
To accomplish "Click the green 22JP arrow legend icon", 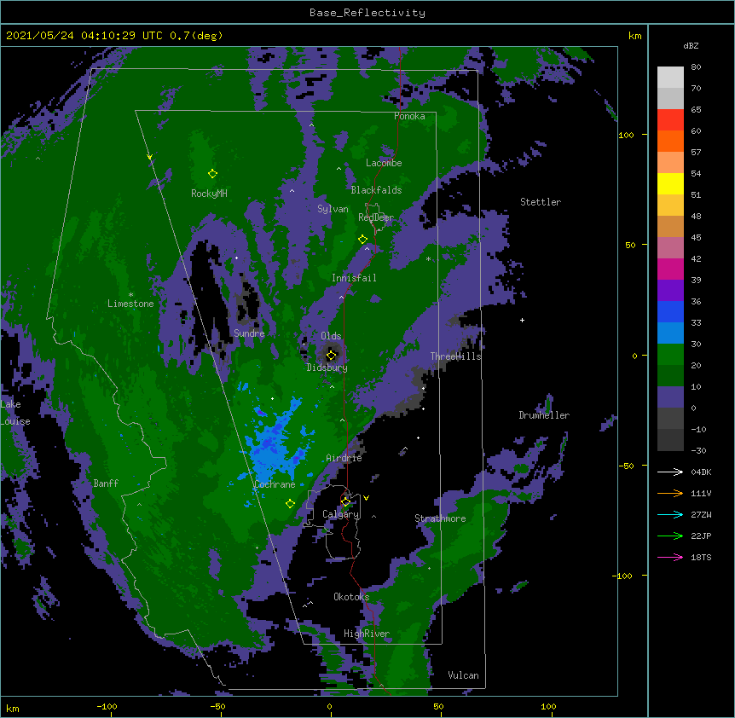I will [x=670, y=536].
